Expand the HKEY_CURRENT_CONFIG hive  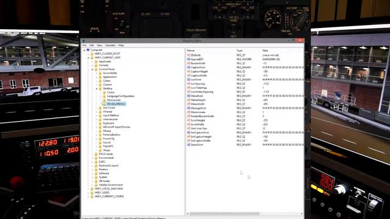click(88, 196)
